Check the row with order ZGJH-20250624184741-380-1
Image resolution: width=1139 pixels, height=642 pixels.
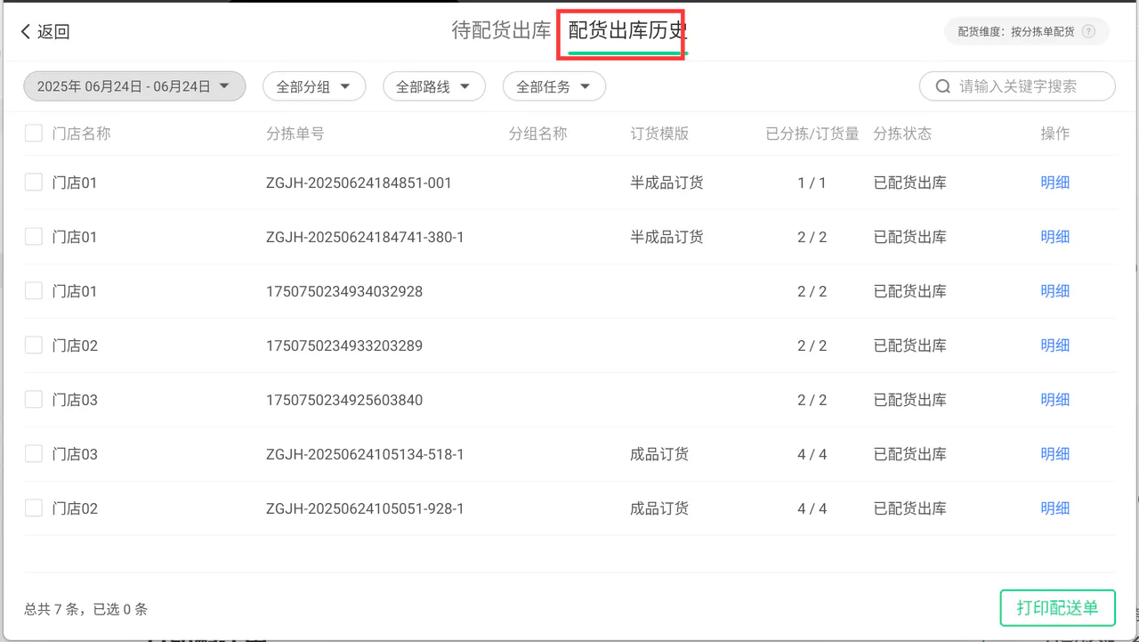34,237
